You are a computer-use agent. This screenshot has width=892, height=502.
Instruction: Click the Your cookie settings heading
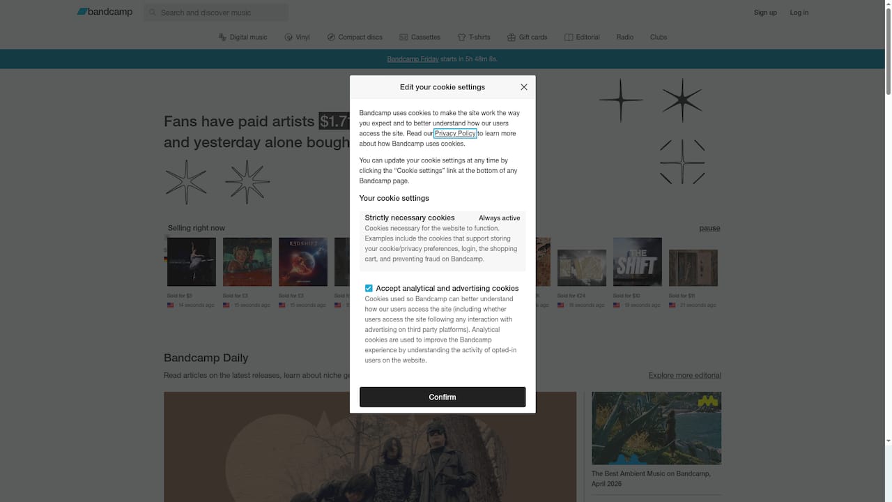[x=394, y=198]
